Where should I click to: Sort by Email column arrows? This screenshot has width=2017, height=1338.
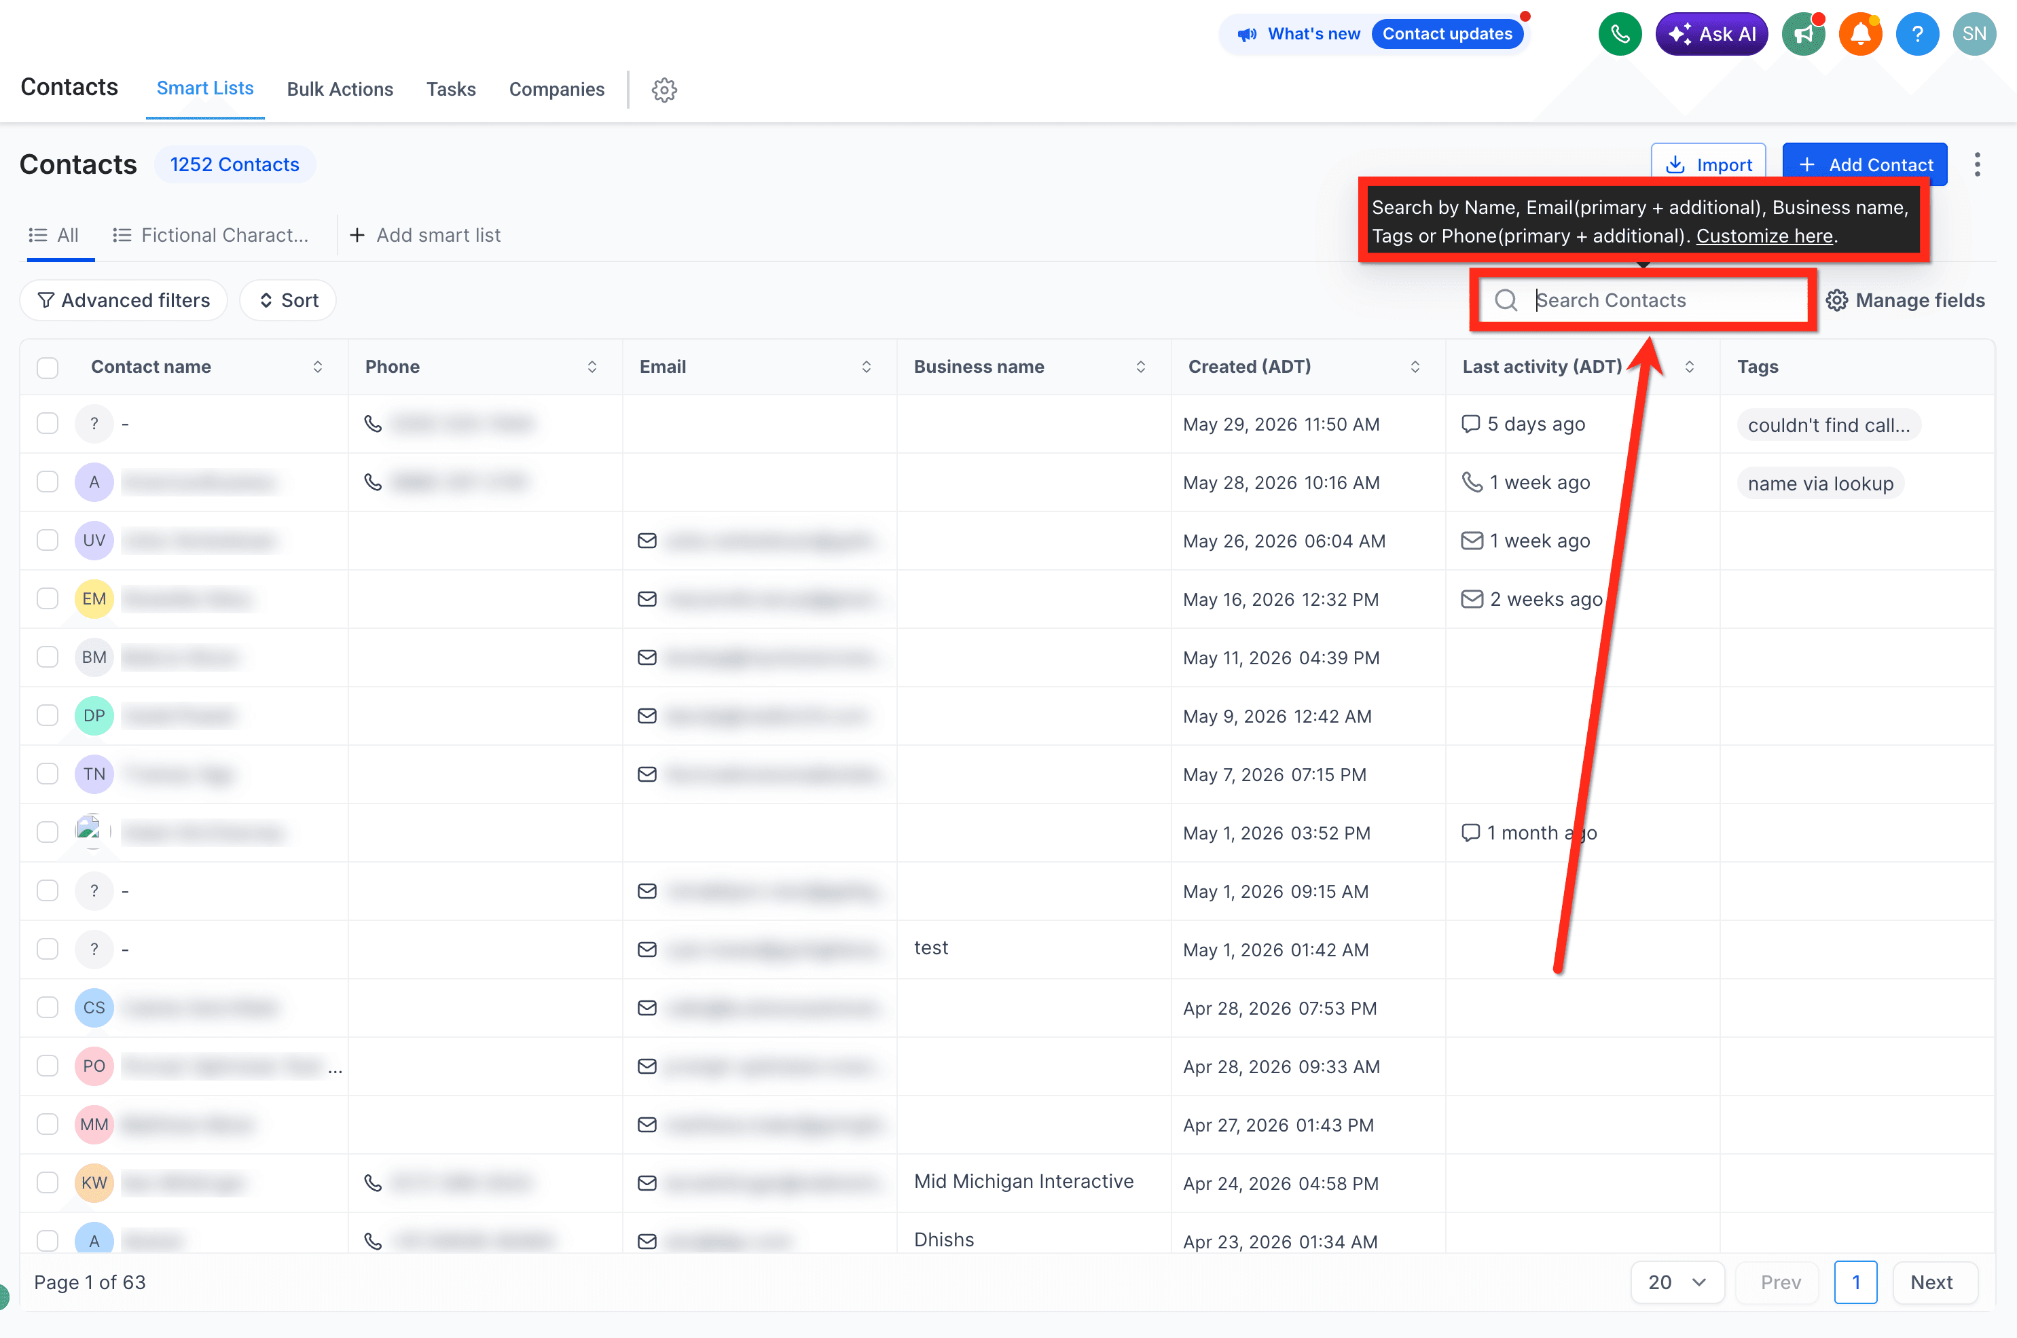(866, 367)
